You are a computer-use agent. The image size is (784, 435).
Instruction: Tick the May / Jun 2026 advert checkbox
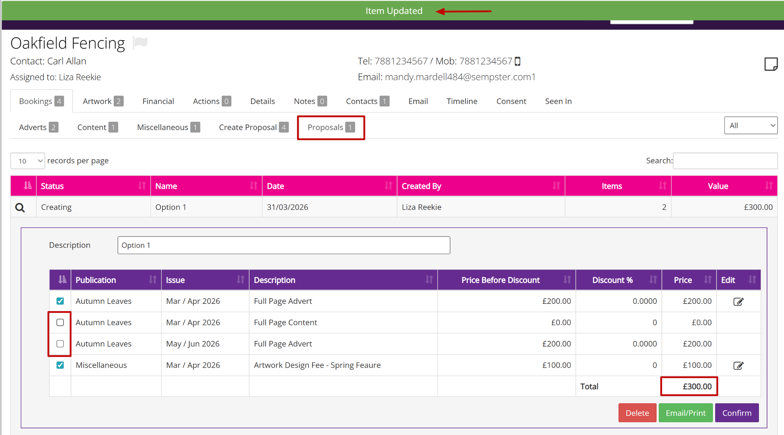pos(60,344)
